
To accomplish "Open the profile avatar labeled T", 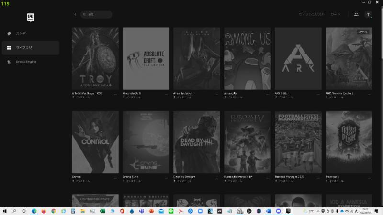I will pyautogui.click(x=368, y=15).
